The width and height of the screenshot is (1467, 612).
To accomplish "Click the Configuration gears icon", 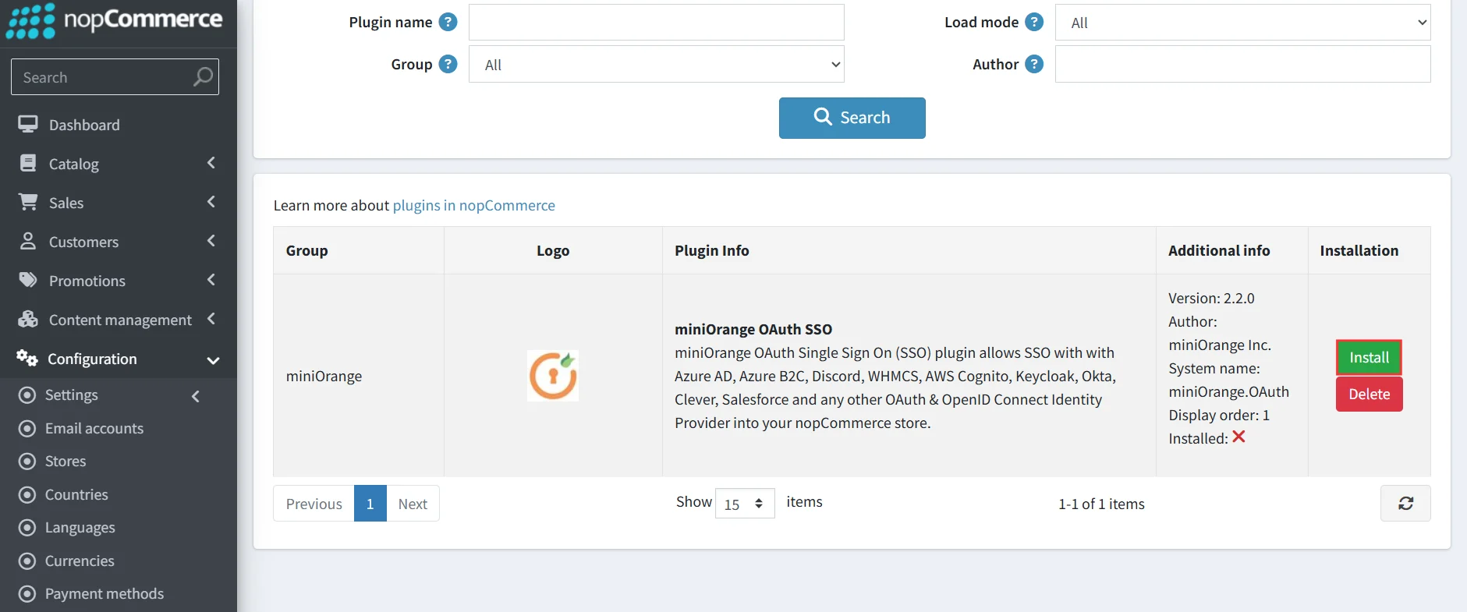I will point(27,358).
